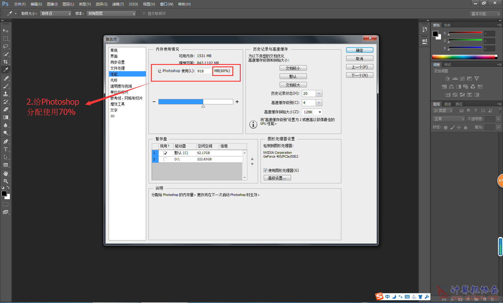Viewport: 503px width, 303px height.
Task: Select the Rectangle shape tool
Action: [6, 165]
